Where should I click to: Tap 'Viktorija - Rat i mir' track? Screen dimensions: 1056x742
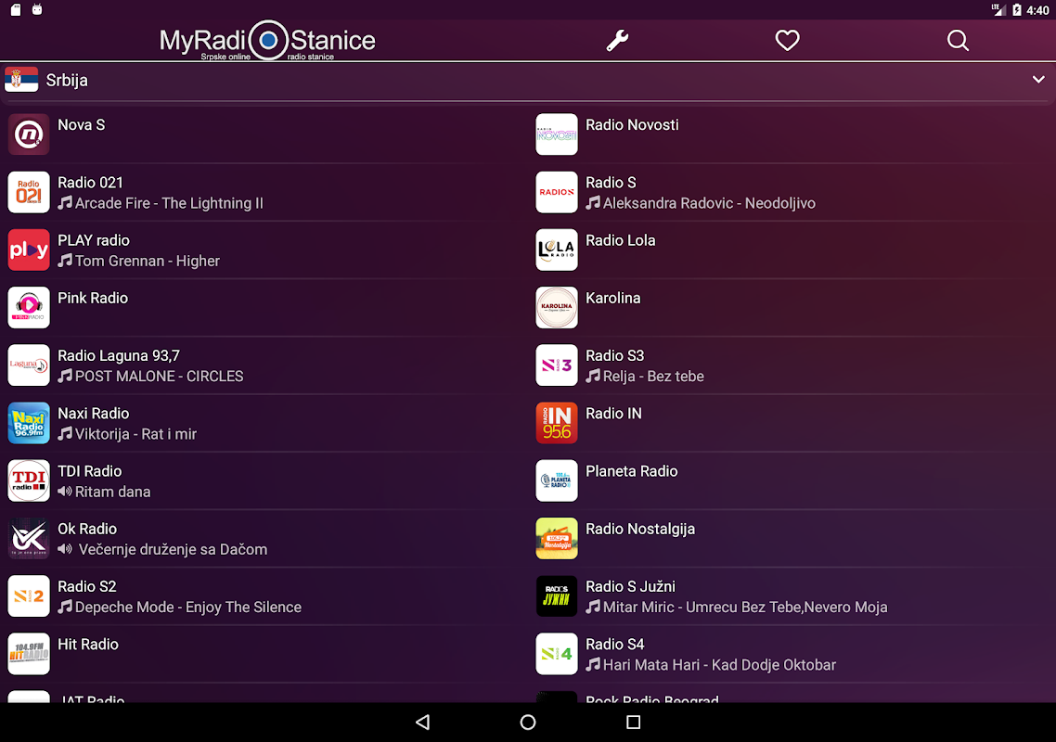pyautogui.click(x=135, y=434)
